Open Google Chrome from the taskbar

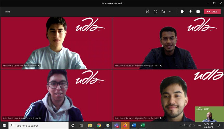(99, 125)
